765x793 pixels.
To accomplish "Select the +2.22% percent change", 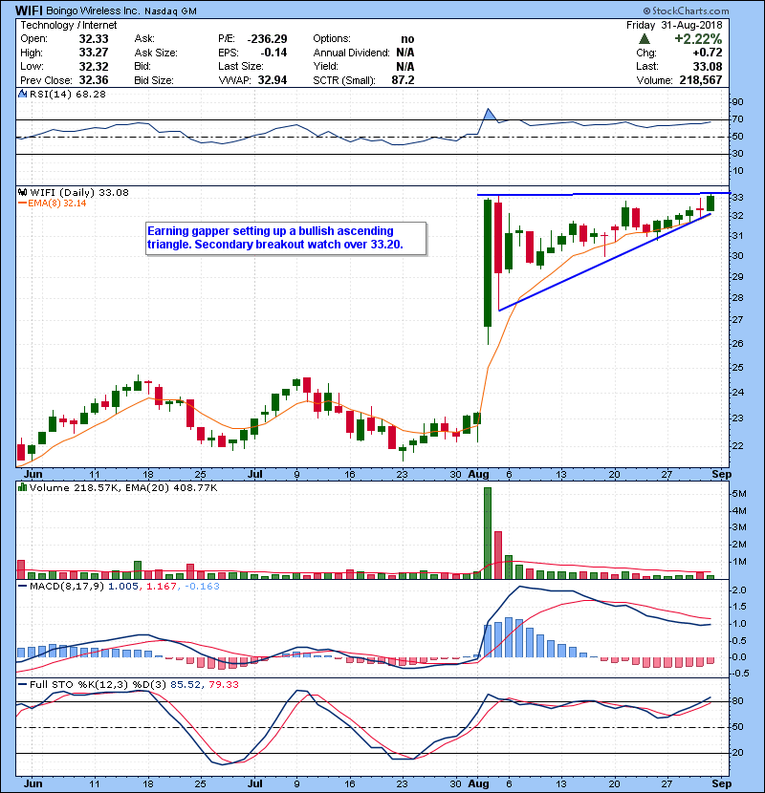I will click(x=698, y=39).
